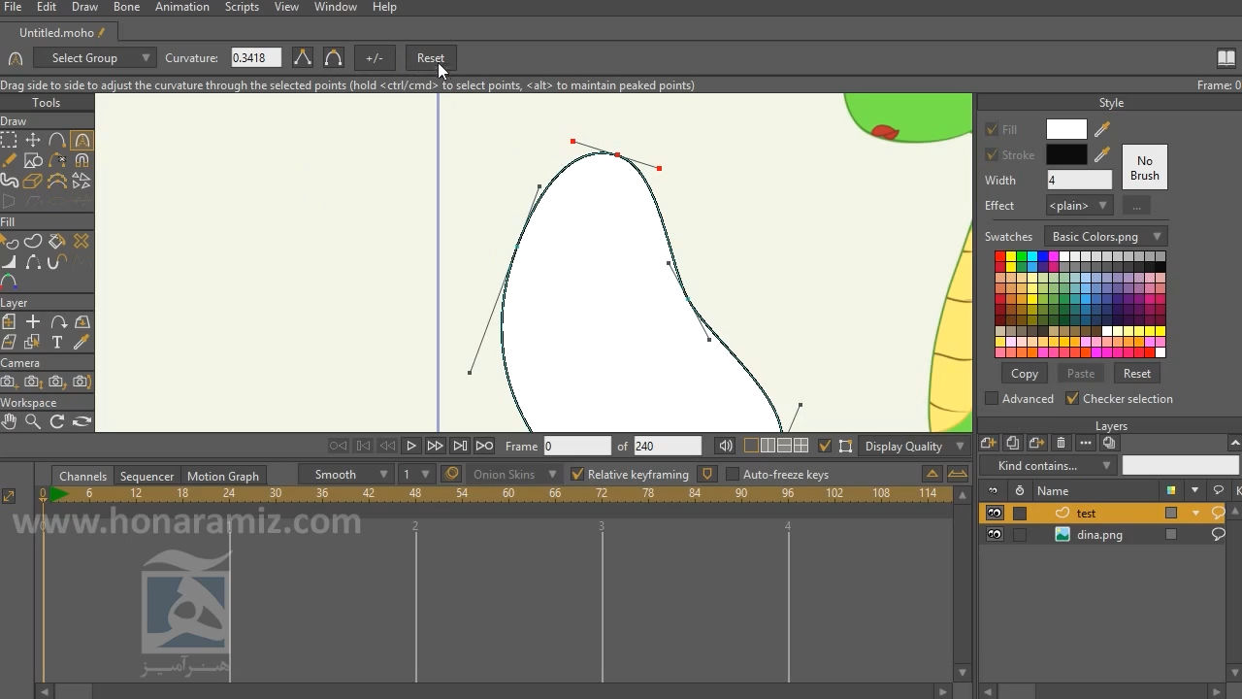Select the Paint Bucket tool
This screenshot has width=1242, height=699.
pos(57,241)
